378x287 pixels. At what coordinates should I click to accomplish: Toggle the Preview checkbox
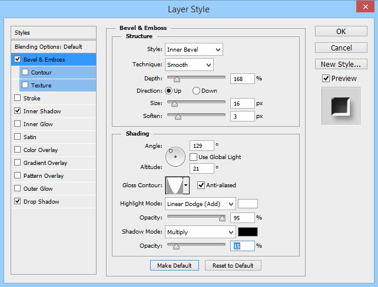(x=326, y=79)
